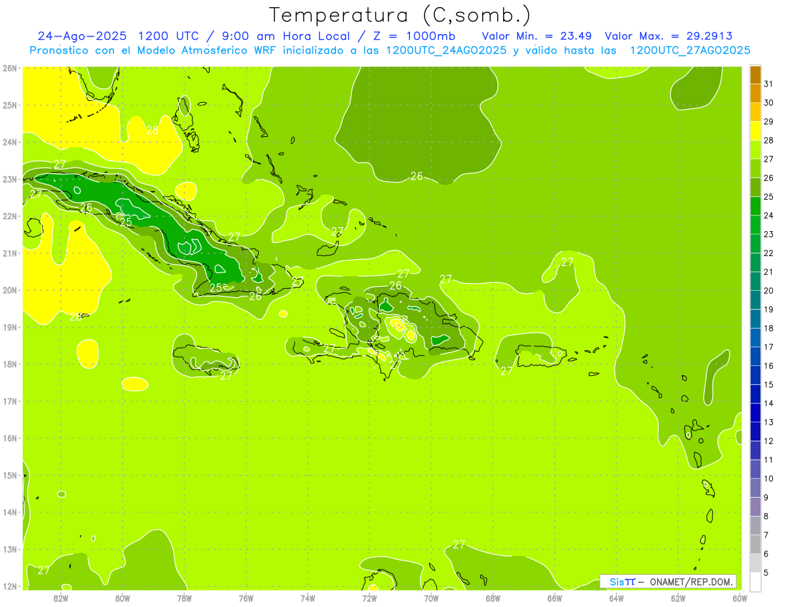Click the date '24-Ago-2025' in header
This screenshot has width=786, height=607.
tap(81, 36)
